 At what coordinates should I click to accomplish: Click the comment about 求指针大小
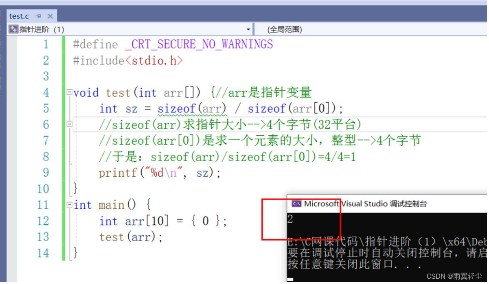coord(230,125)
